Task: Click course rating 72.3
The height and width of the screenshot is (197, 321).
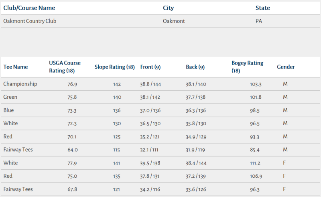Action: click(x=72, y=124)
